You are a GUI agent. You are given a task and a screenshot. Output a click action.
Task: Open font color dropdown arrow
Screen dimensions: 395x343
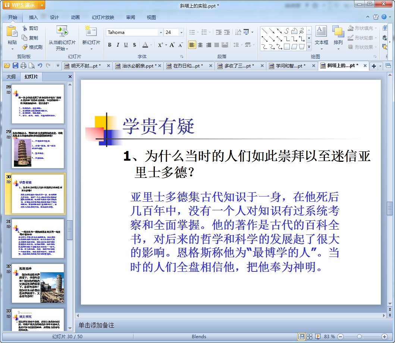pos(151,45)
